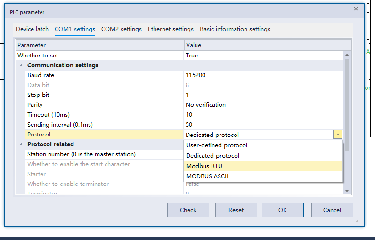Switch to the Device latch tab
Viewport: 375px width, 240px height.
click(x=32, y=29)
